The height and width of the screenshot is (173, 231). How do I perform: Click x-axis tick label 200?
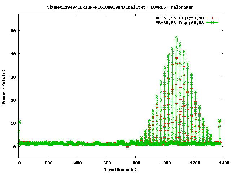tap(48, 163)
